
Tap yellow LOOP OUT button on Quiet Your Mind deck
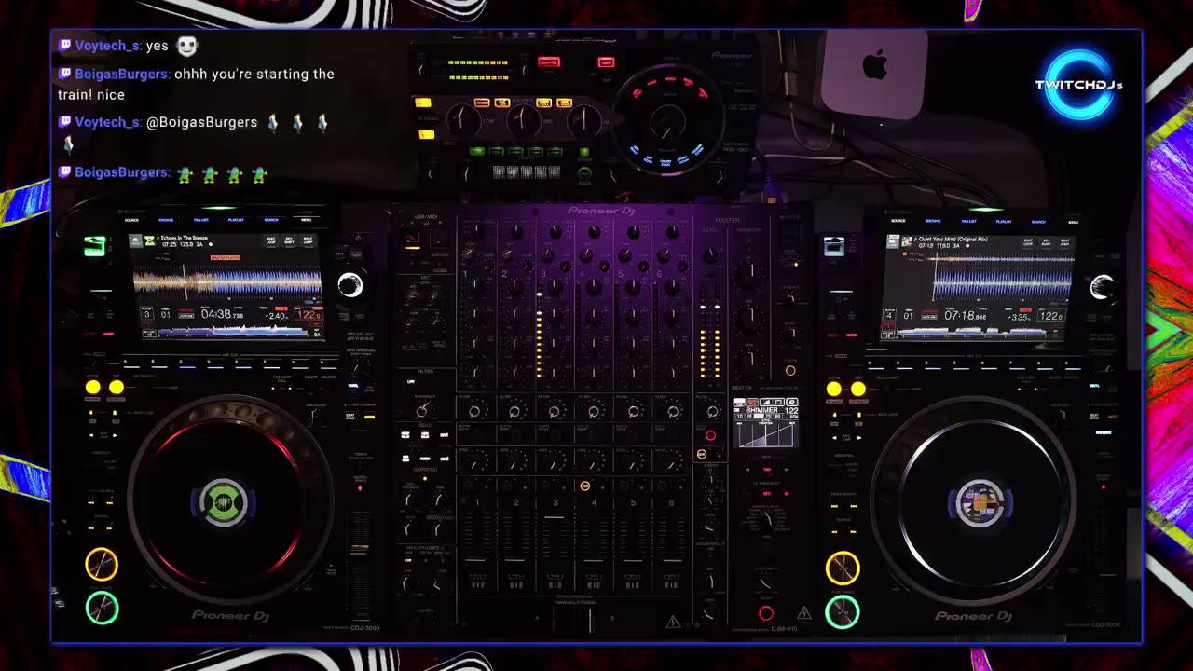(857, 389)
